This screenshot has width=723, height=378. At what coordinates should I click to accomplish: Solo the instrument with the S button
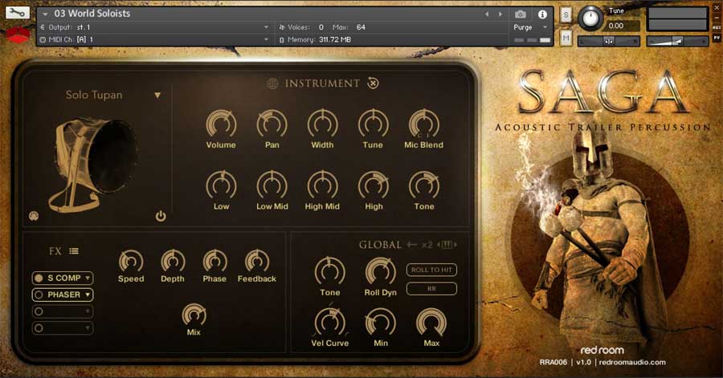pos(566,14)
